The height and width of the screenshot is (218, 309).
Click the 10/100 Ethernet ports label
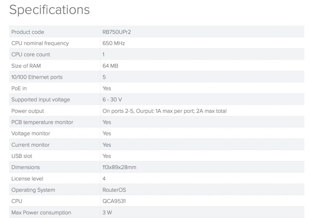click(x=37, y=77)
